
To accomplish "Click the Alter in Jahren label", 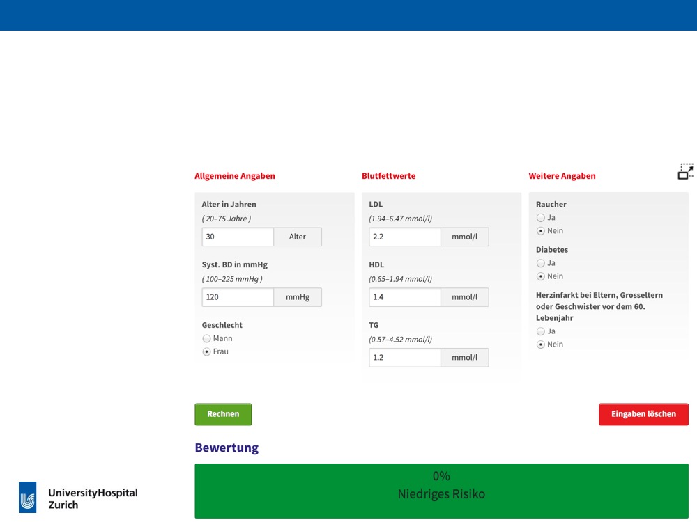I will click(x=229, y=204).
